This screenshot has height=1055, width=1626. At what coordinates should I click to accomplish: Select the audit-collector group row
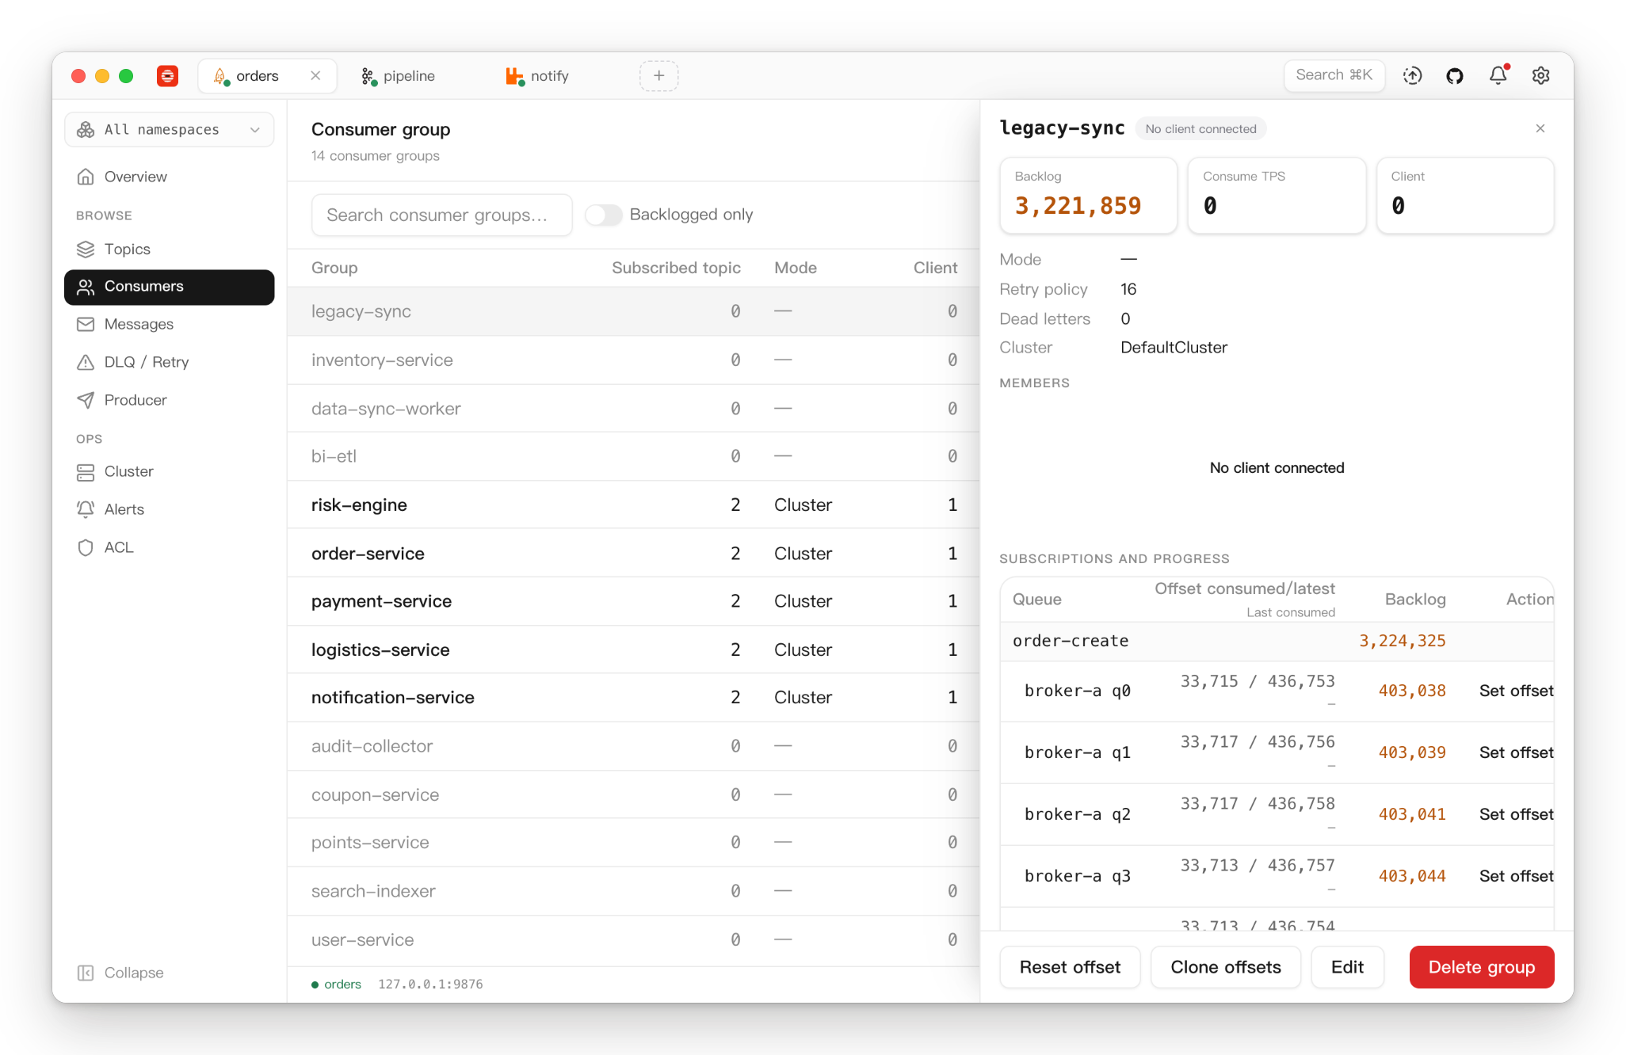coord(633,747)
